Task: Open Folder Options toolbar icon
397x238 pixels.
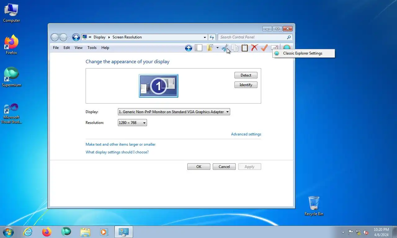Action: [x=210, y=48]
